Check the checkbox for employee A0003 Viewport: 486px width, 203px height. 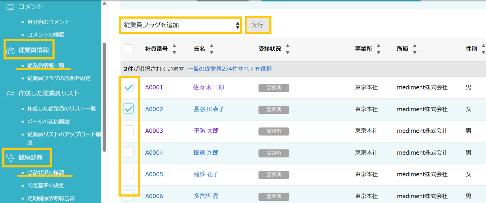pos(128,130)
